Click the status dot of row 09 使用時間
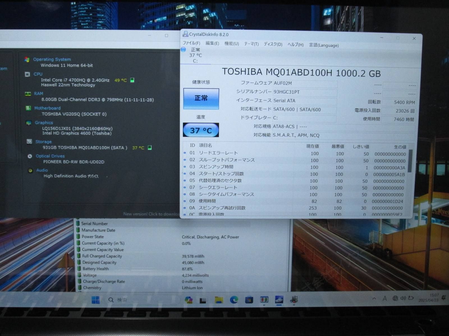 tap(185, 201)
